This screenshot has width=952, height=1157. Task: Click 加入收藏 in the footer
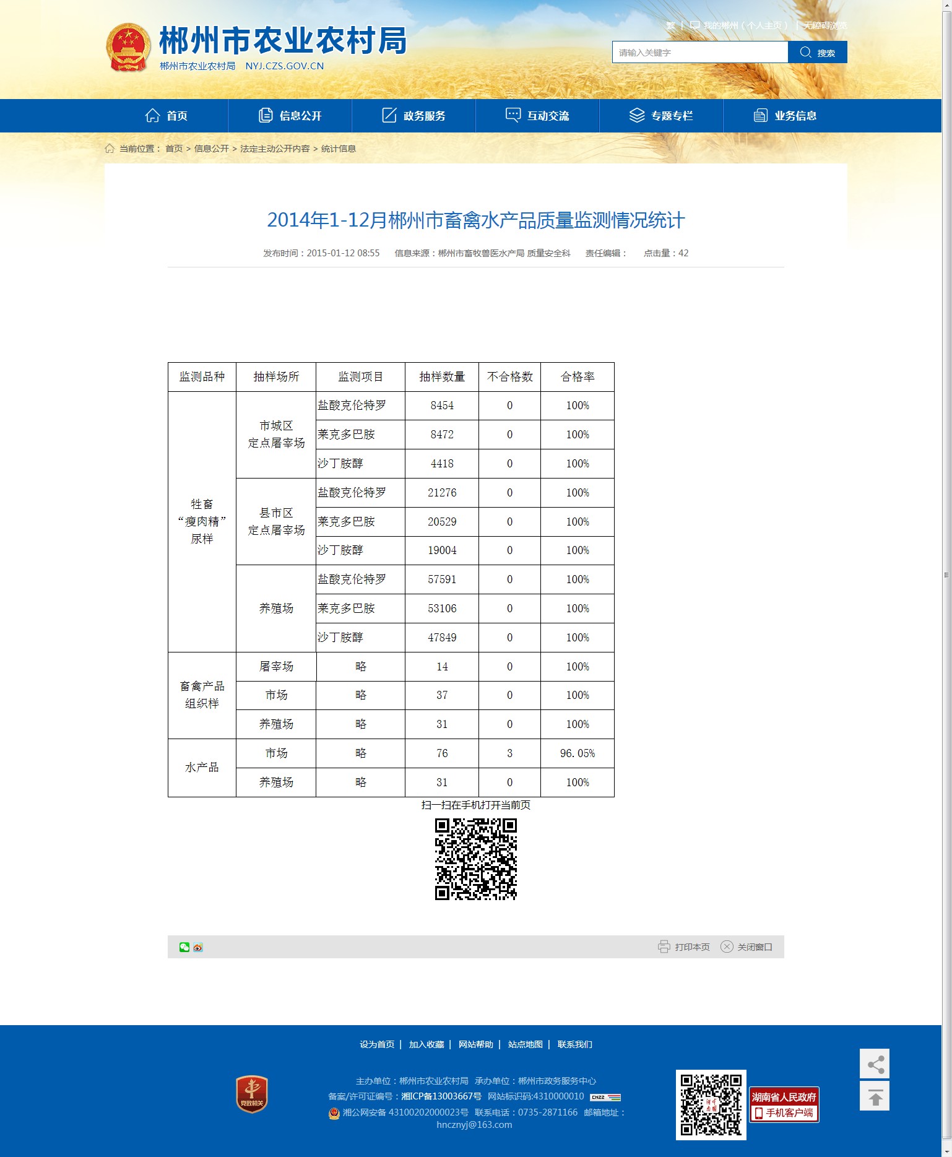pos(426,1044)
